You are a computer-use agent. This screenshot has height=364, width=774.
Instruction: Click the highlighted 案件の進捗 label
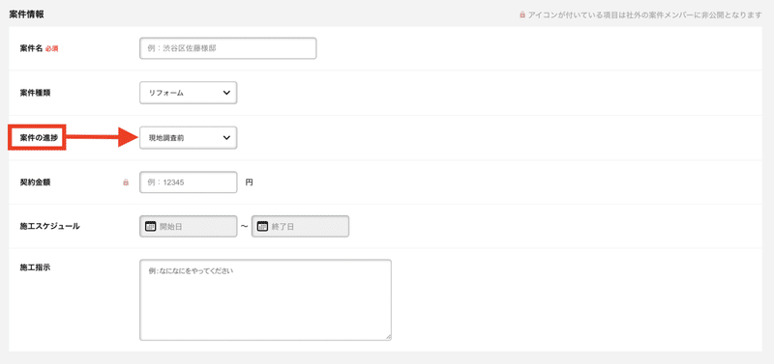pos(38,138)
